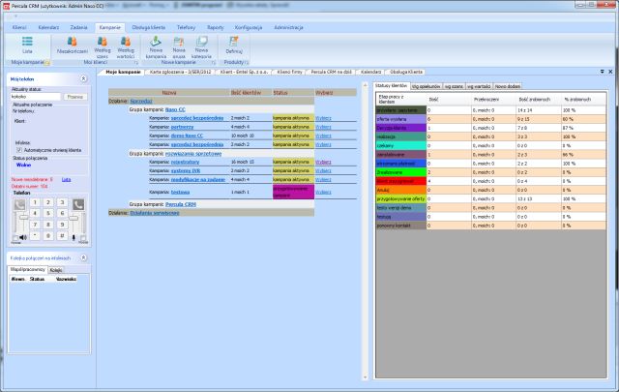Dial digit 1 on phone keypad
Image resolution: width=619 pixels, height=392 pixels.
[x=35, y=202]
